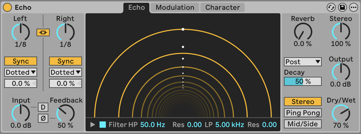Click the Stereo width knob
This screenshot has width=361, height=134.
341,32
